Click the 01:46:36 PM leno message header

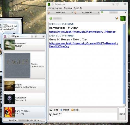61,24
